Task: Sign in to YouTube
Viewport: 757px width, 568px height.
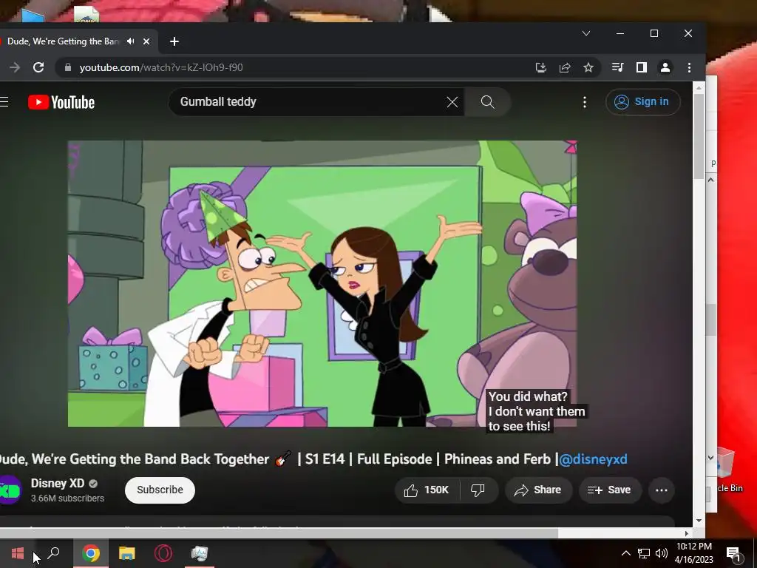Action: click(x=642, y=102)
